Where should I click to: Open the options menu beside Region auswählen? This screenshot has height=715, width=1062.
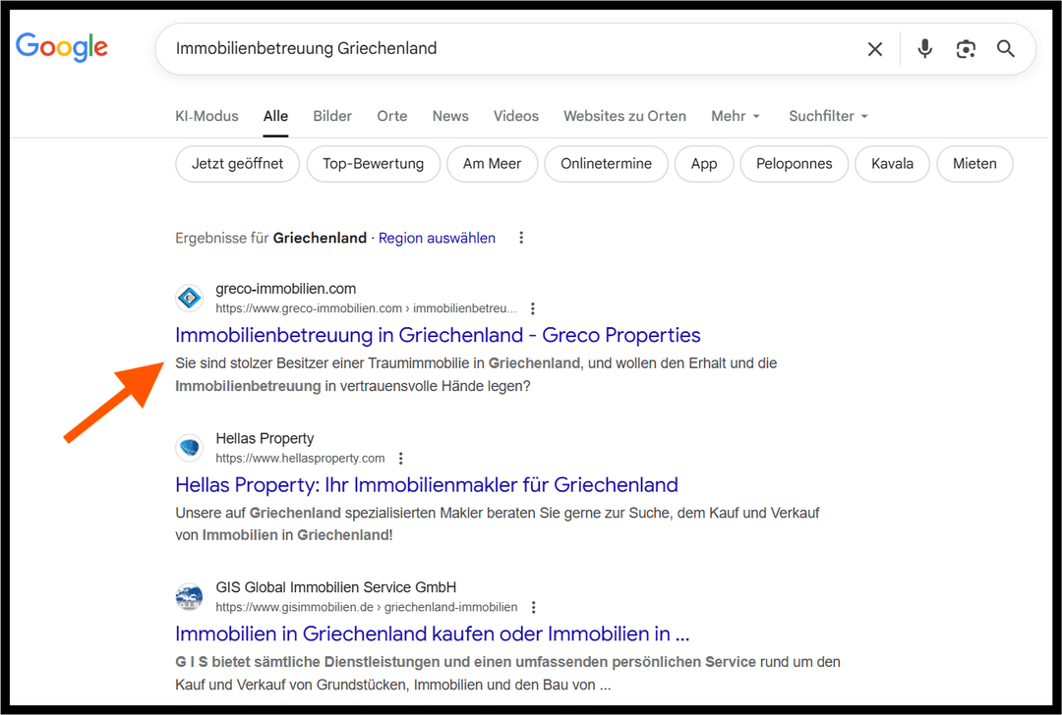click(x=521, y=237)
